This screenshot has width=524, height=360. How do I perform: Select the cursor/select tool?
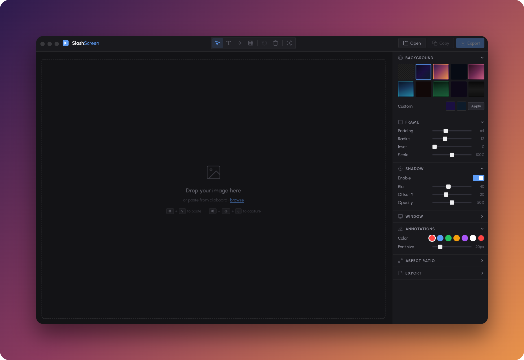point(217,43)
